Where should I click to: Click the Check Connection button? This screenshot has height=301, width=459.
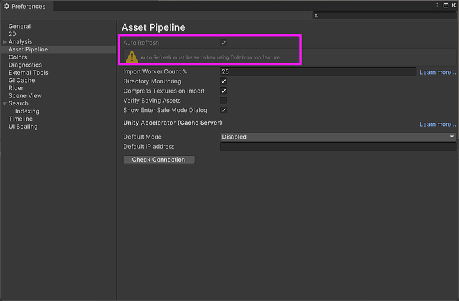pos(158,160)
